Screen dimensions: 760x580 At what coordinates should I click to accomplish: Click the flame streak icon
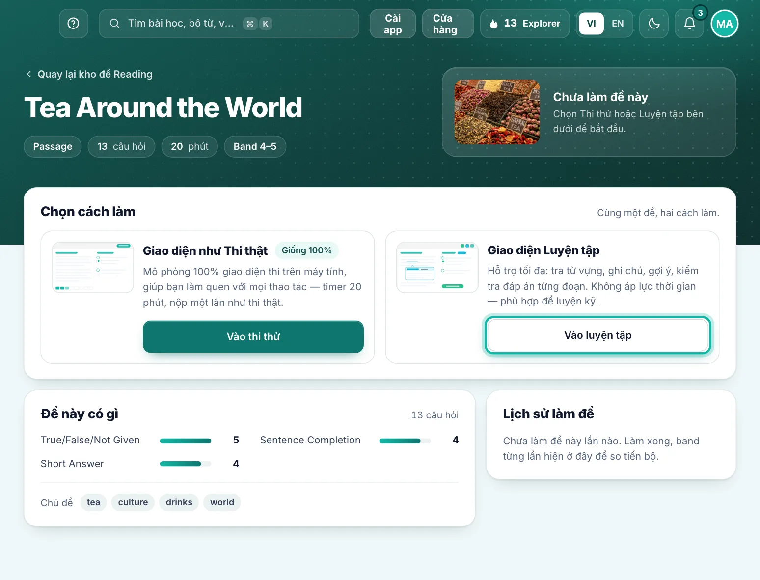tap(494, 24)
